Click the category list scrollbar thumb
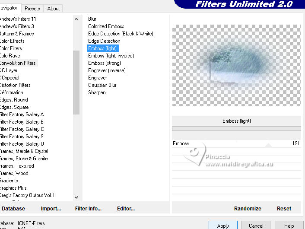The height and width of the screenshot is (229, 305). pyautogui.click(x=76, y=83)
